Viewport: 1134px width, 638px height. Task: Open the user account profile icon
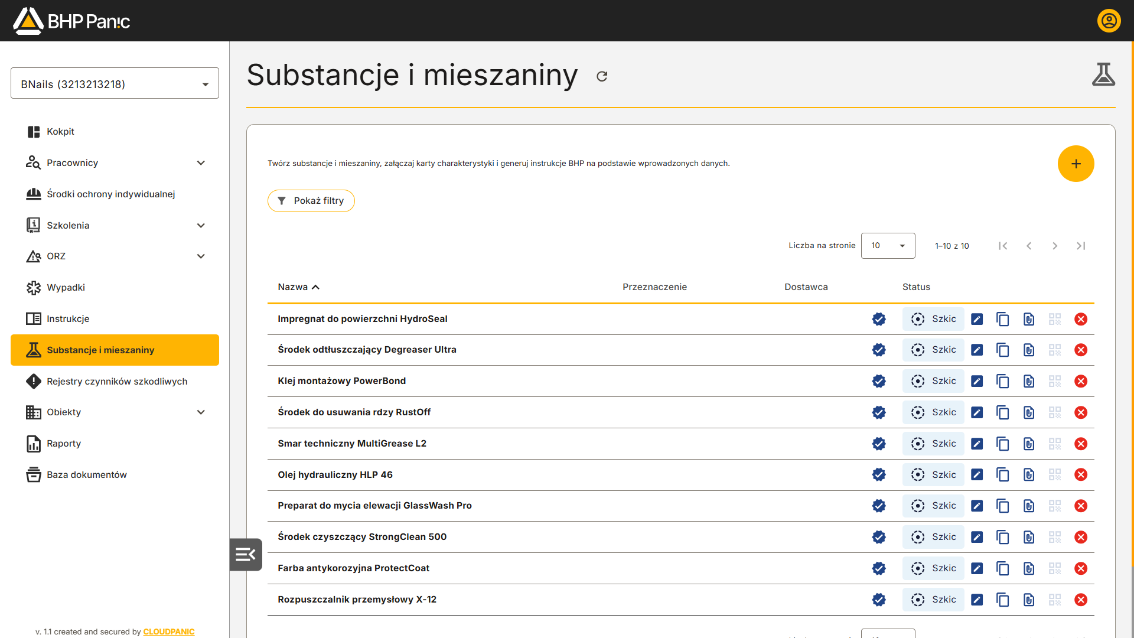pos(1109,21)
